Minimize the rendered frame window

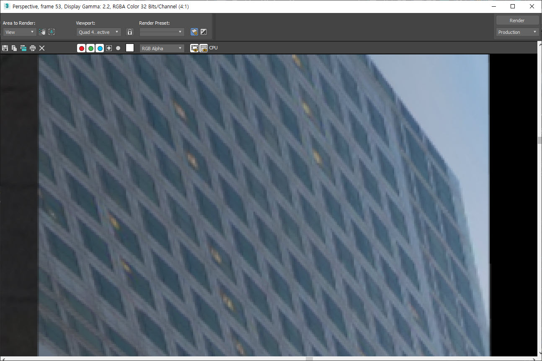[x=493, y=6]
